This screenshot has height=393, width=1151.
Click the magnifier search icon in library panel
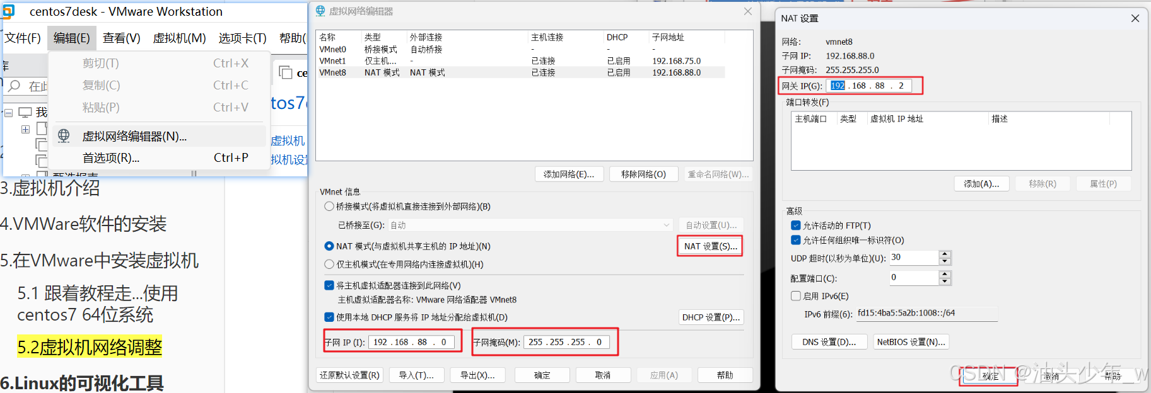pos(15,86)
